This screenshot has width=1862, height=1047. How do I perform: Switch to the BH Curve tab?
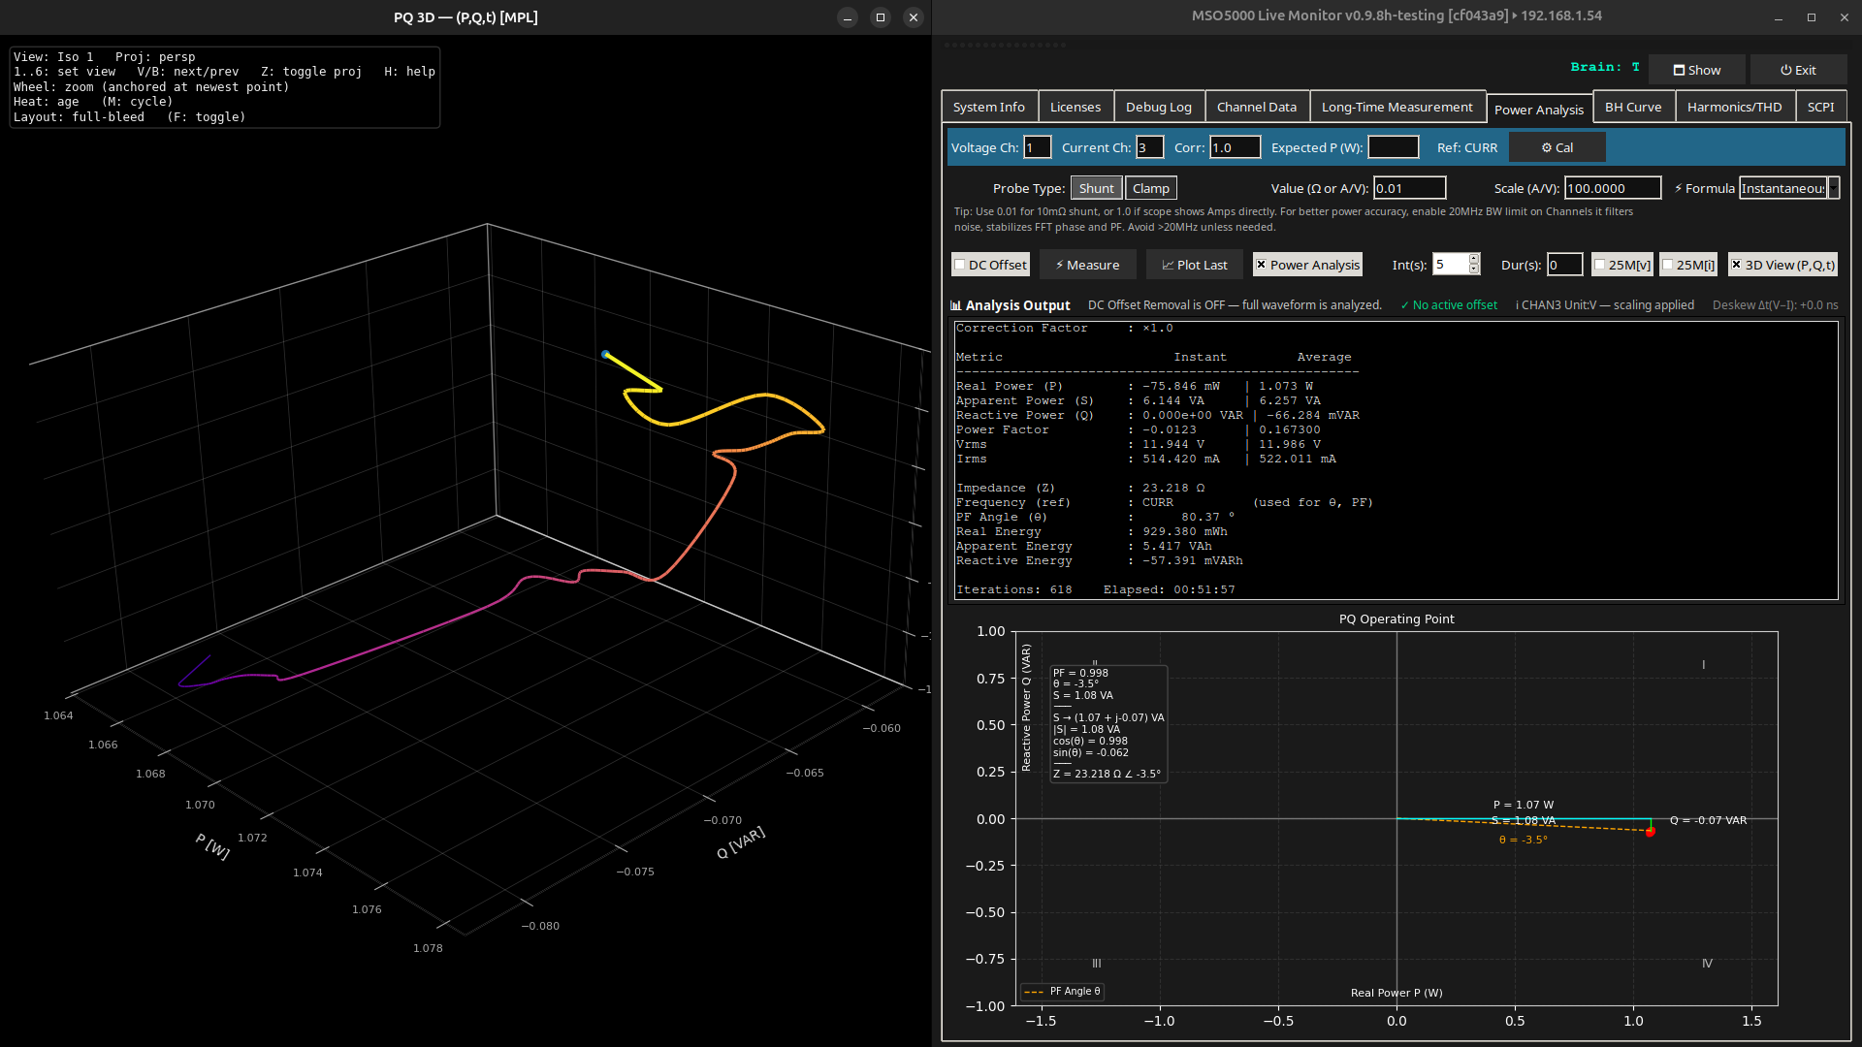pos(1632,107)
